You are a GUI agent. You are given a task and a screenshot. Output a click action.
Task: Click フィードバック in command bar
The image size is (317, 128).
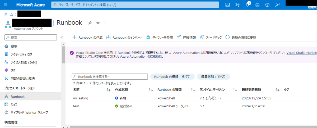coord(211,38)
